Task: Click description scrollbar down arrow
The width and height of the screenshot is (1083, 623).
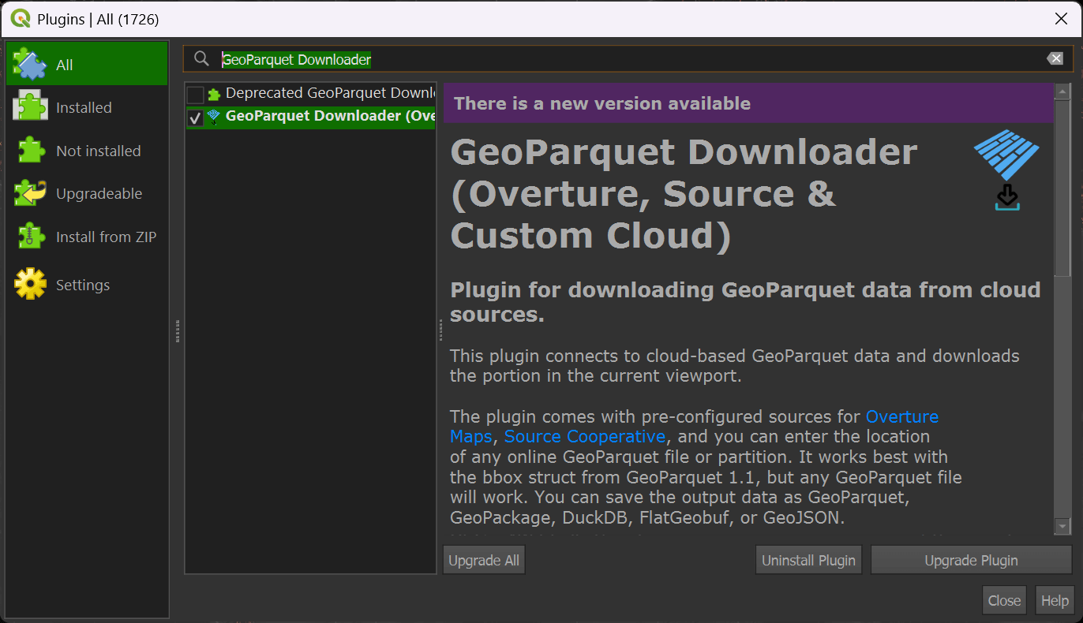Action: click(x=1062, y=526)
